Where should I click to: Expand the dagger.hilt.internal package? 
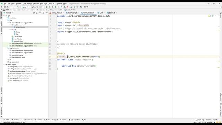coord(8,55)
